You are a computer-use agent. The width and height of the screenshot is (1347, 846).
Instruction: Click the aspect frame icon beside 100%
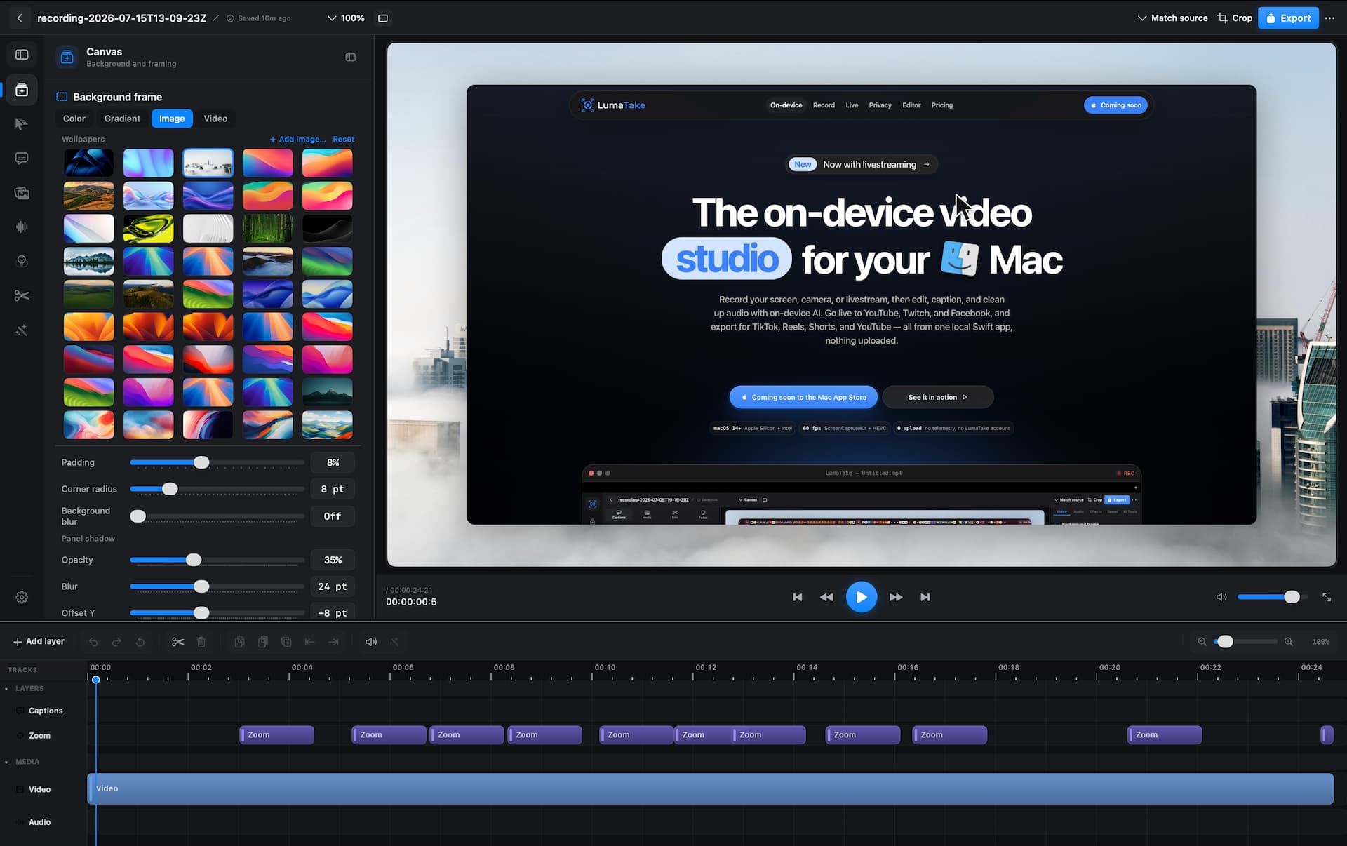(x=383, y=18)
